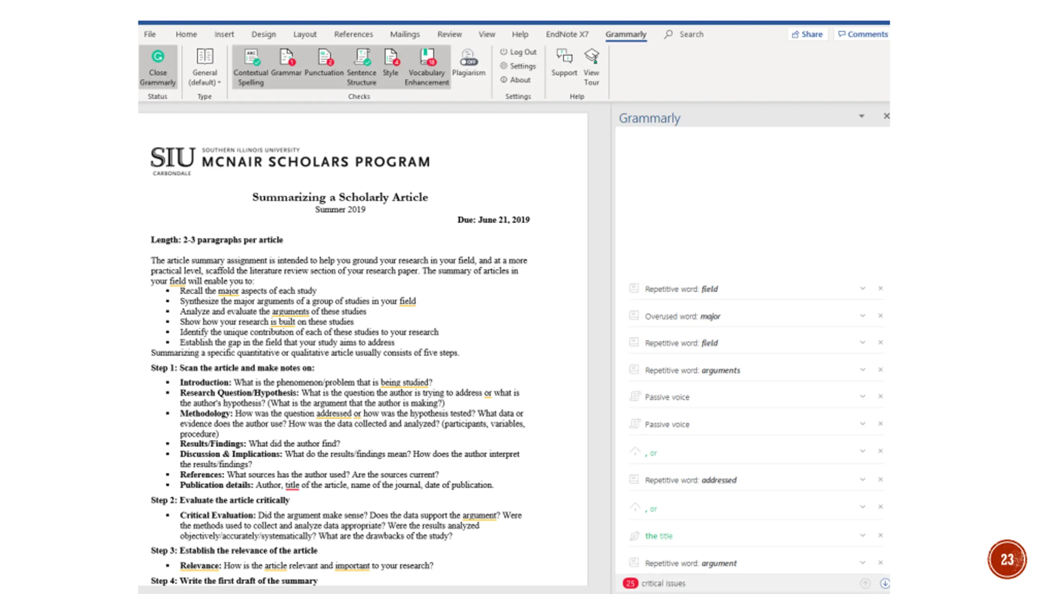
Task: Click underlined word 'title' in Publication details
Action: 292,485
